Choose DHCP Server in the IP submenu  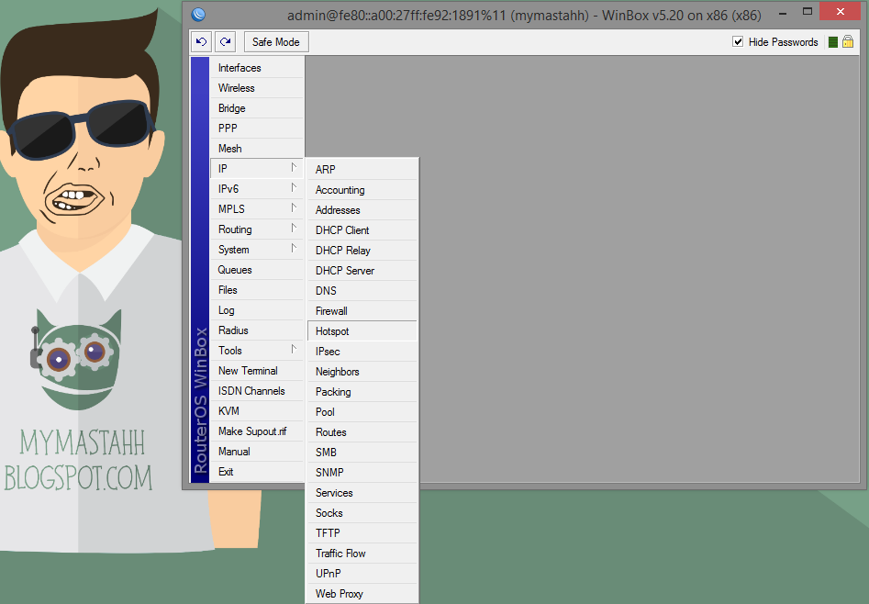pos(362,270)
